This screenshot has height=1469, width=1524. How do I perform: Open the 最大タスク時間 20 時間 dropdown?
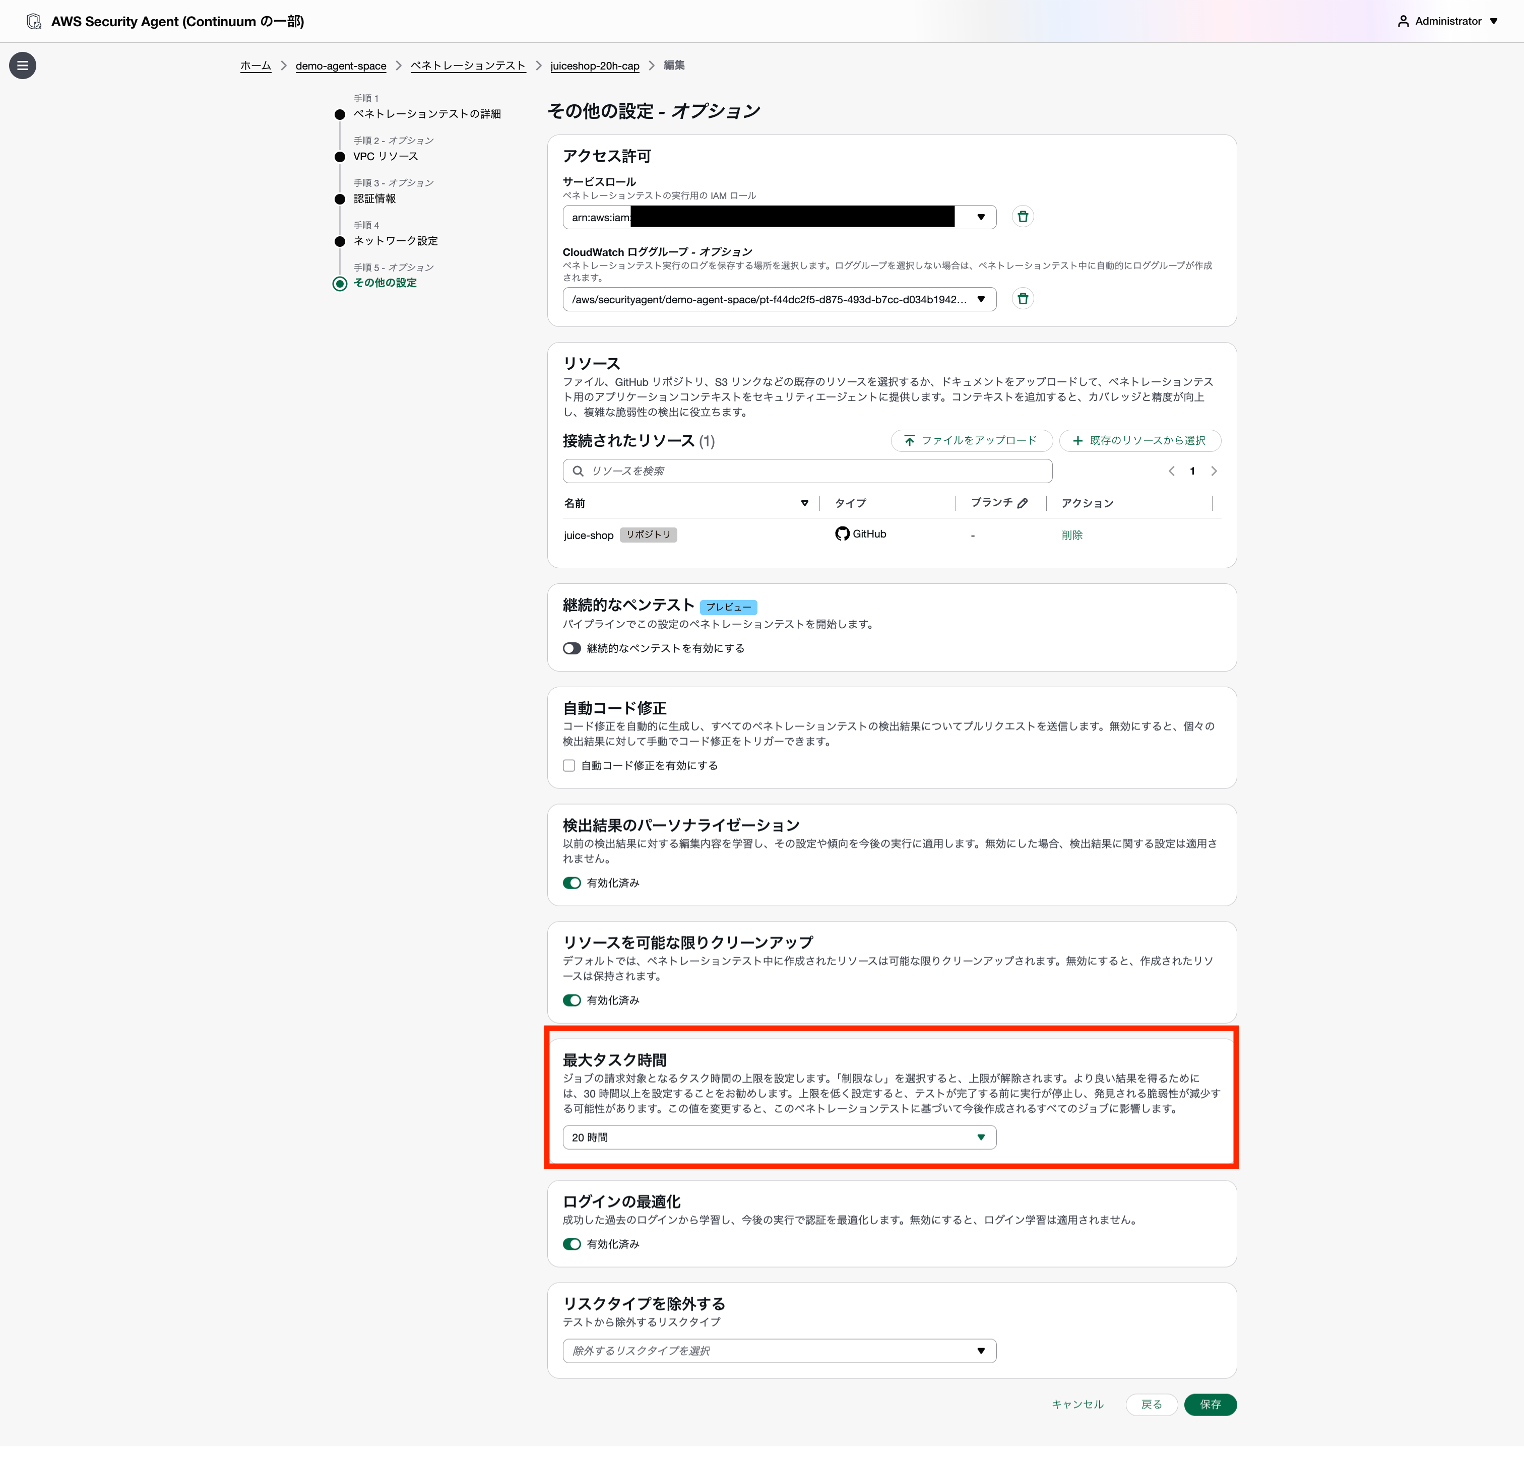tap(779, 1137)
